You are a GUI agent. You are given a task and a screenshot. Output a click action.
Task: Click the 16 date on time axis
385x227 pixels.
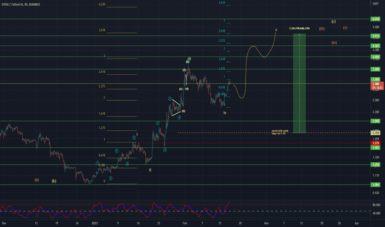coord(138,223)
